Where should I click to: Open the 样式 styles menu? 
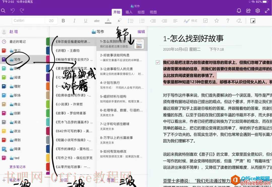(190, 21)
